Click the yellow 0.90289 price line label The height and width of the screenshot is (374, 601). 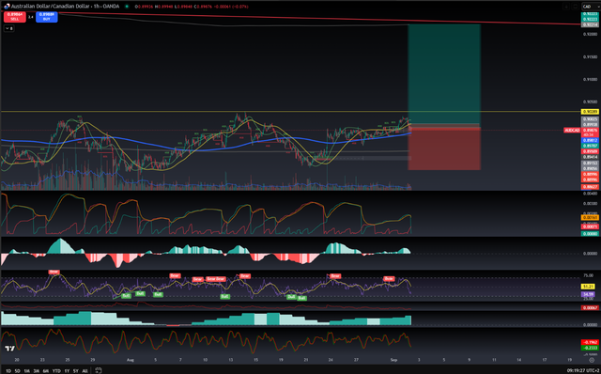point(590,112)
